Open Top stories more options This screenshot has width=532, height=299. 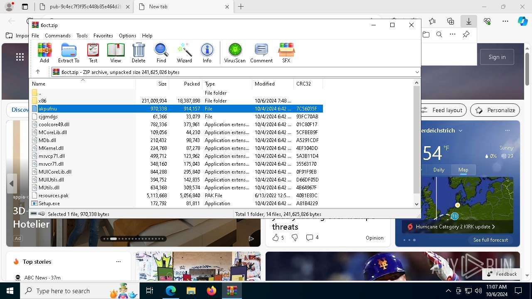pyautogui.click(x=118, y=262)
